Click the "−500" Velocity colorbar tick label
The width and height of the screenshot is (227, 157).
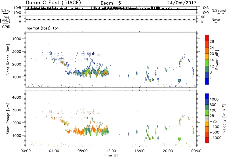coord(214,132)
